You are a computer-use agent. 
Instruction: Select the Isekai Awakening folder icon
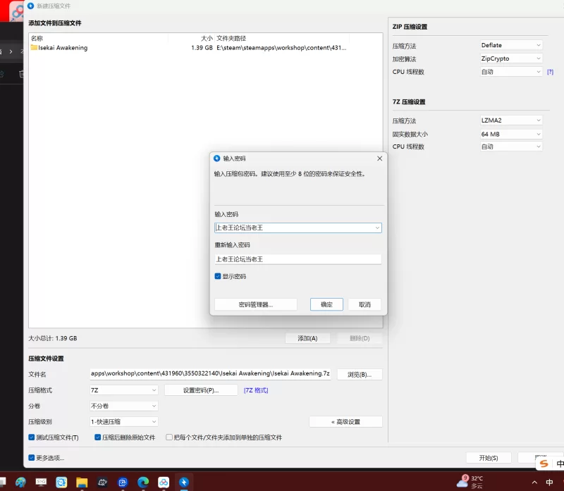[34, 47]
